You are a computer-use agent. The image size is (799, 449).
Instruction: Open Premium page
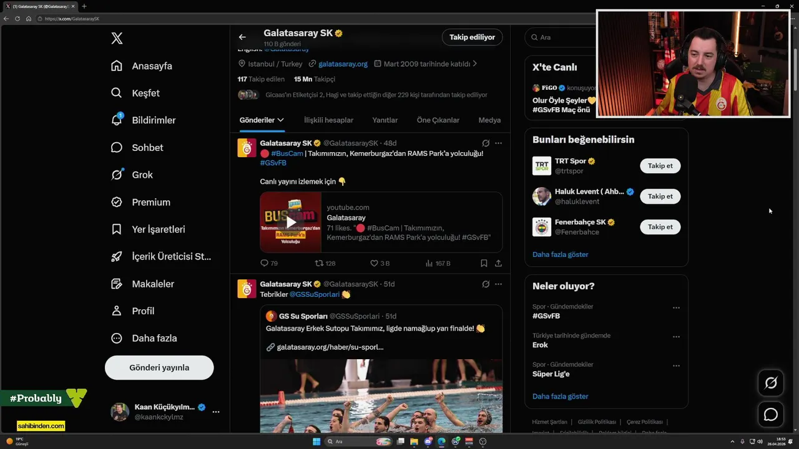(140, 202)
